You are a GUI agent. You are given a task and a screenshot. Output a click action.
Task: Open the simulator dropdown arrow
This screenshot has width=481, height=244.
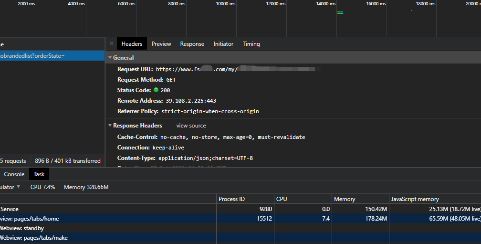[19, 187]
